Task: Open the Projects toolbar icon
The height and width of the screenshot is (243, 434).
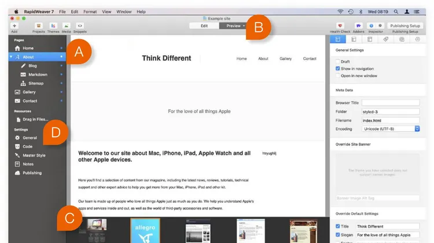Action: (x=38, y=25)
